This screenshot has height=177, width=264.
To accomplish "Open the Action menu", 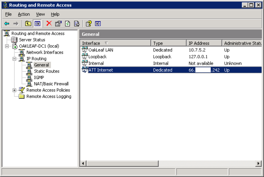I will pyautogui.click(x=24, y=14).
